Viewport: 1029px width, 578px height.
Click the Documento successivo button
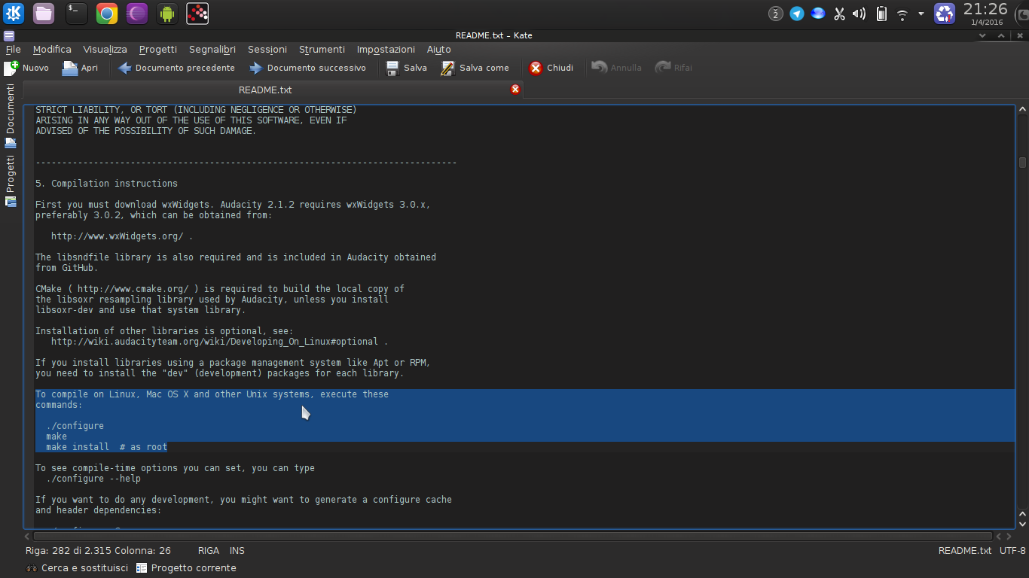click(x=308, y=68)
